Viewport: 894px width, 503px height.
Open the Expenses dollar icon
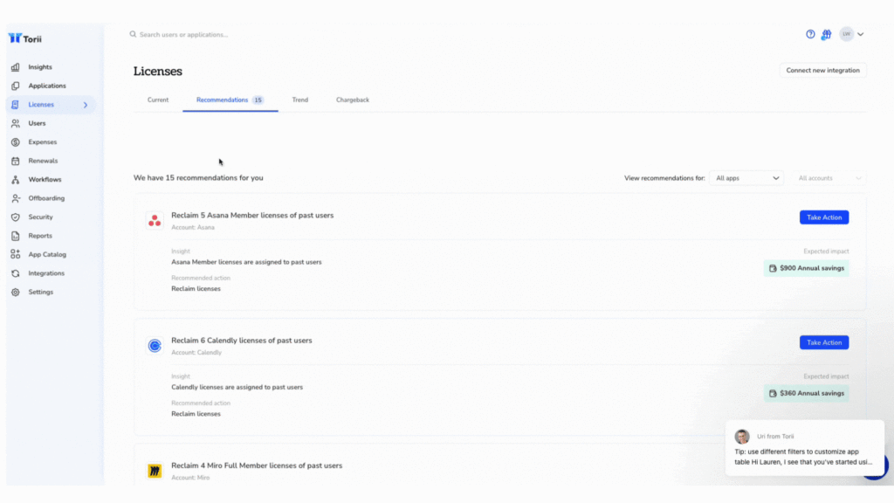[16, 142]
